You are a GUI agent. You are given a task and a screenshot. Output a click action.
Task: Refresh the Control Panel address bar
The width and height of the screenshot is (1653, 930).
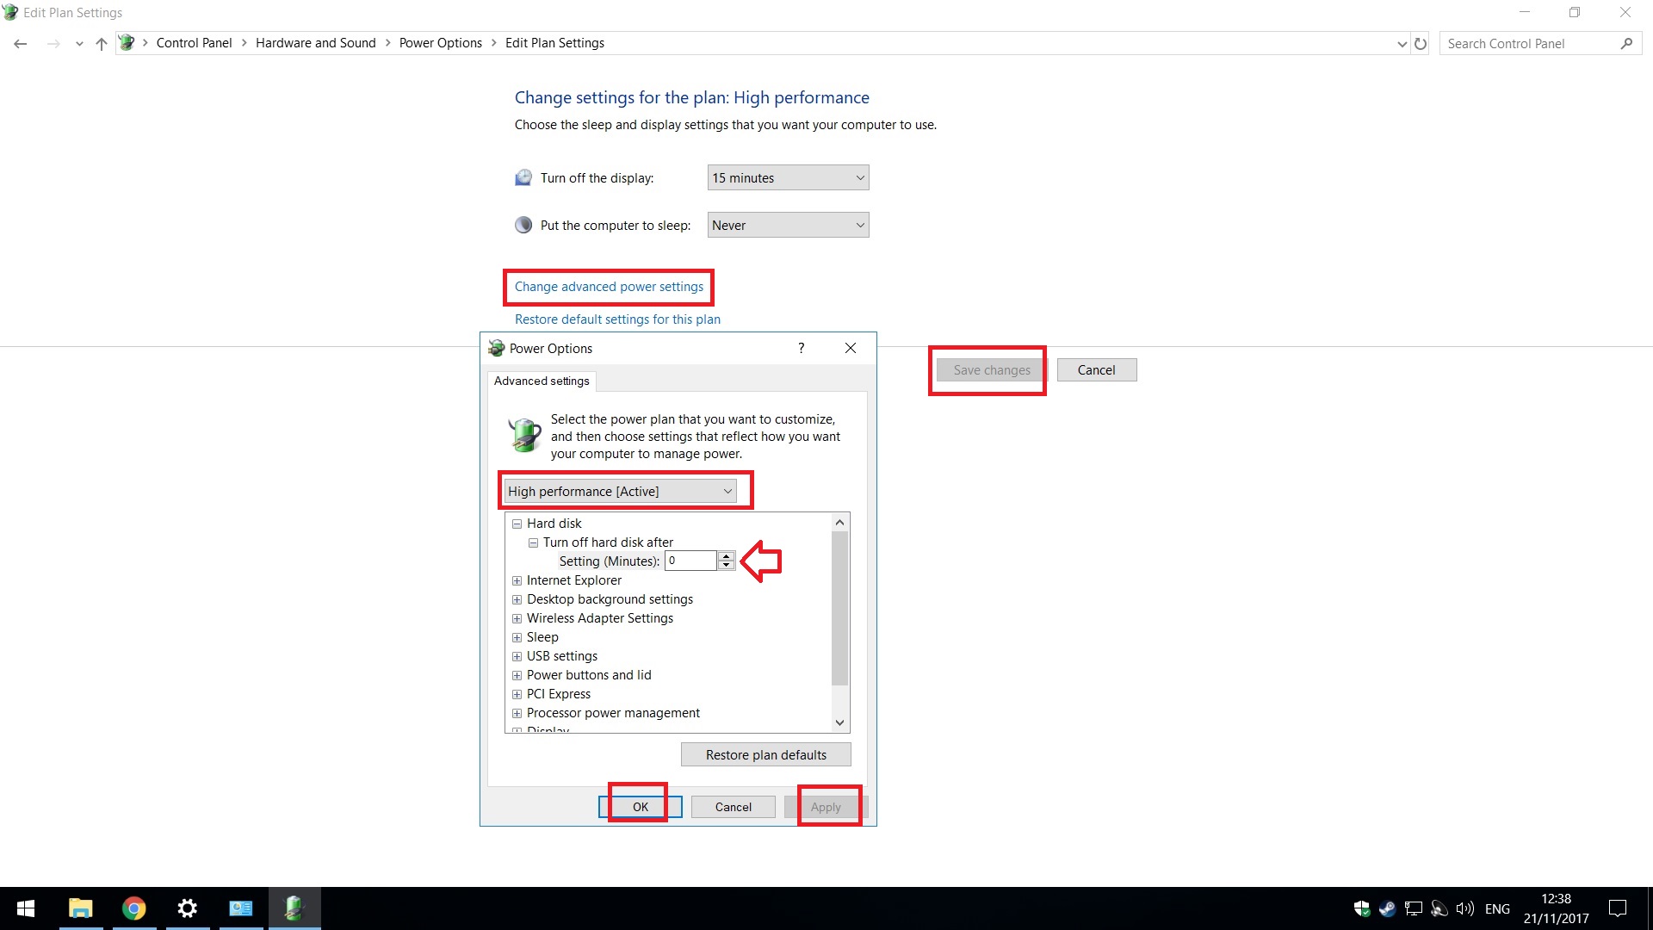click(x=1421, y=44)
